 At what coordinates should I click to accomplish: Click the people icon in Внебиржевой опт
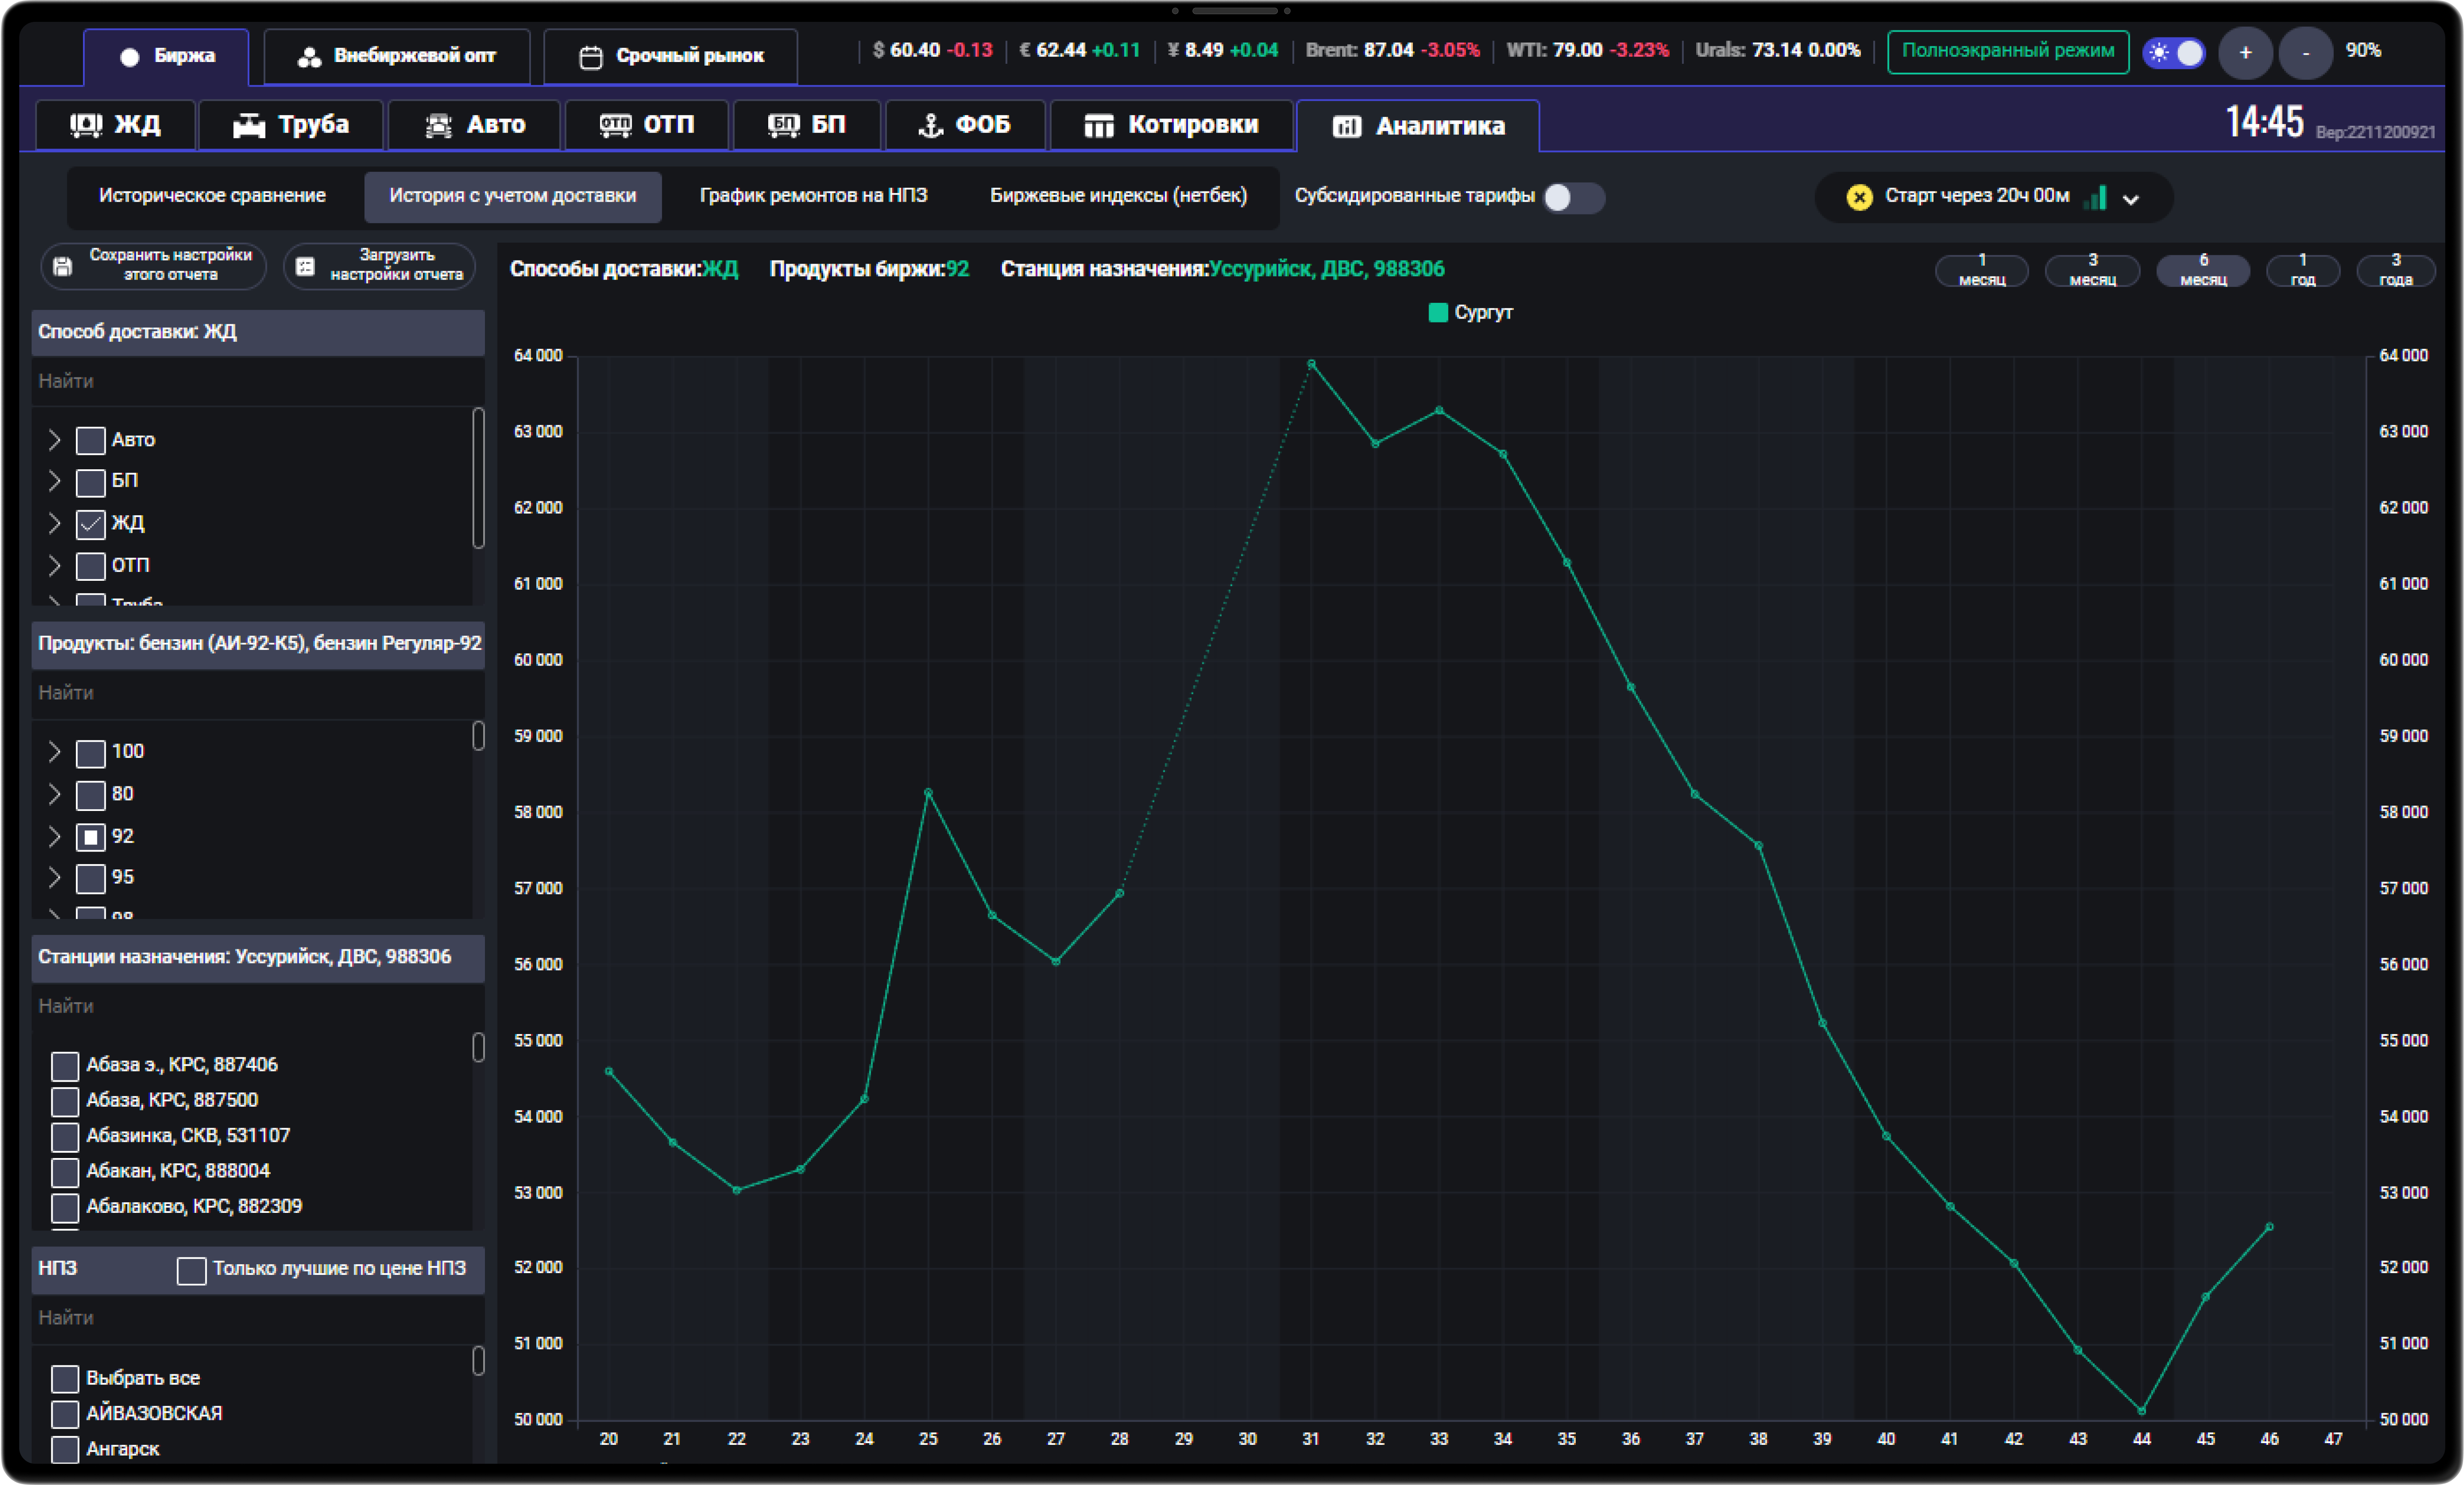point(309,57)
